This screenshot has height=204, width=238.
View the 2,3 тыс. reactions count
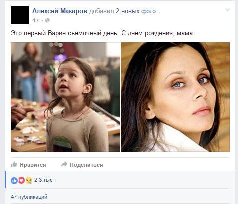(x=44, y=180)
